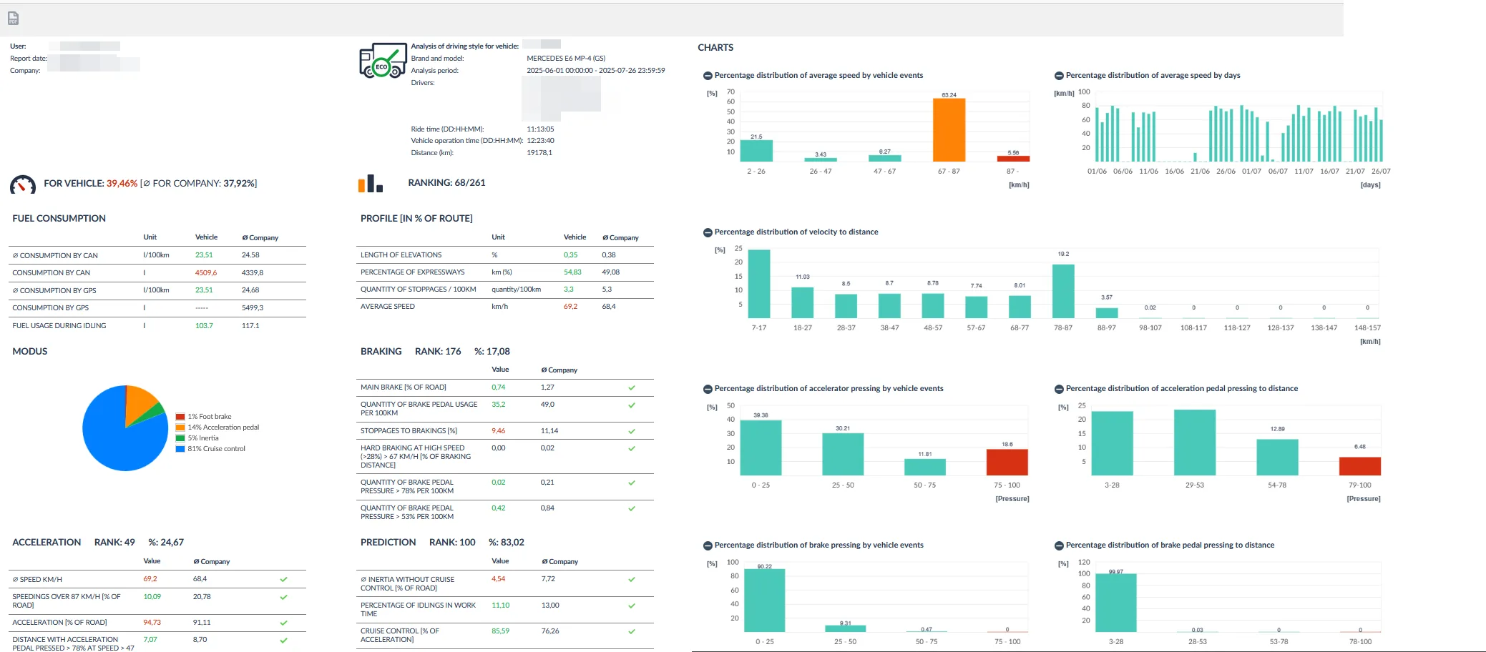The image size is (1486, 652).
Task: Click the '4509,6' consumption value
Action: click(206, 273)
